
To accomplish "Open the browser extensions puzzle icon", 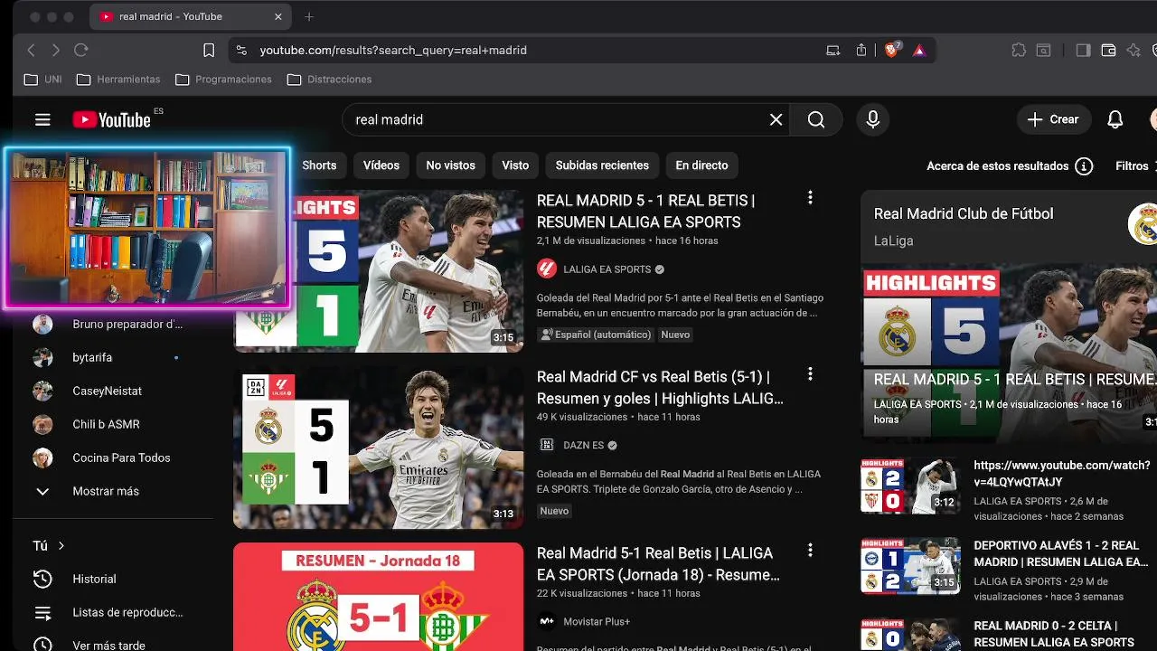I will point(1019,51).
